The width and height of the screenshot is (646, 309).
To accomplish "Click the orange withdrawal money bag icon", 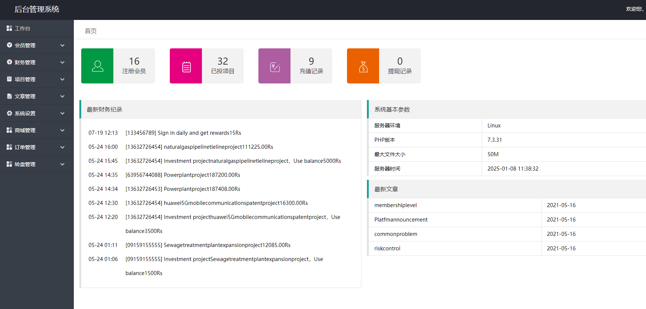I will pos(363,66).
